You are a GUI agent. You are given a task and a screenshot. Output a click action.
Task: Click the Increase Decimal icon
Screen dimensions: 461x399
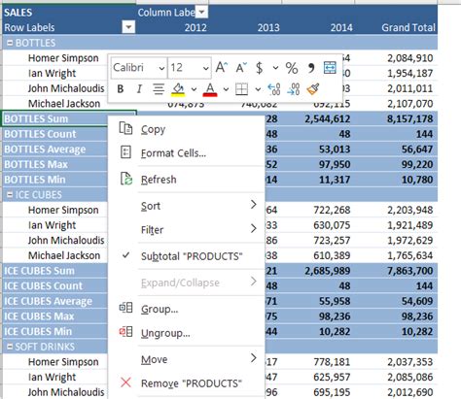tap(274, 89)
